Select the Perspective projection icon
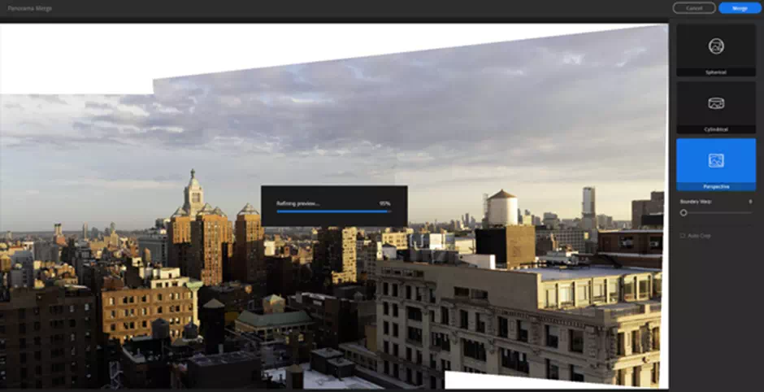Image resolution: width=764 pixels, height=392 pixels. pyautogui.click(x=716, y=160)
